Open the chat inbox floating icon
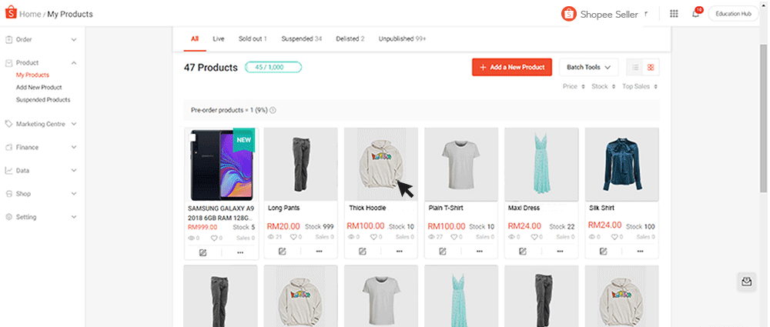Screen dimensions: 770x327 click(x=746, y=282)
